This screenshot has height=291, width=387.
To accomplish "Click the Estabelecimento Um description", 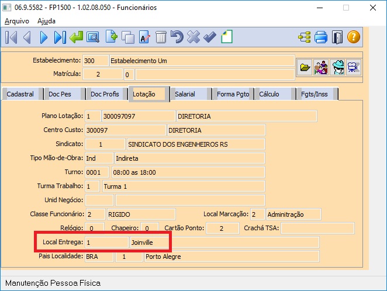I will pyautogui.click(x=139, y=61).
